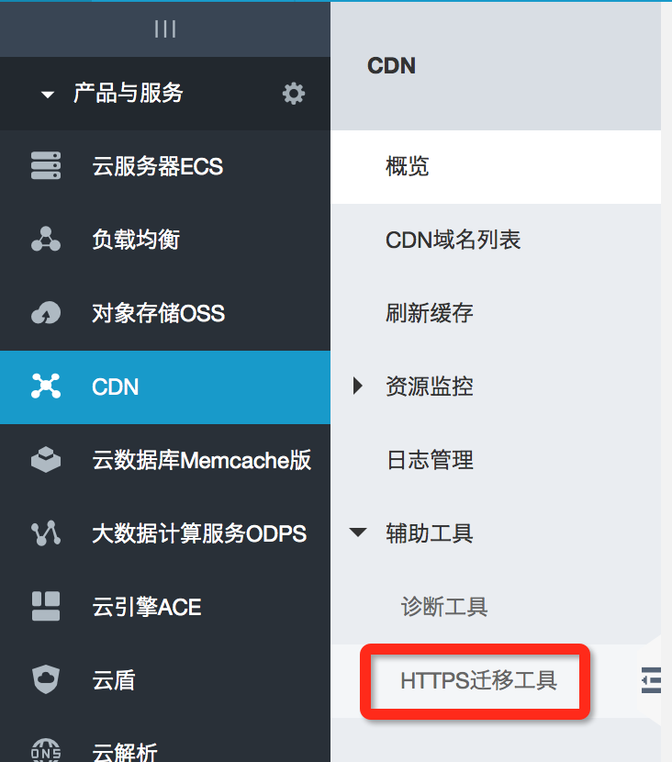This screenshot has width=672, height=762.
Task: Click the 云数据库Memcache版 icon
Action: coord(46,460)
